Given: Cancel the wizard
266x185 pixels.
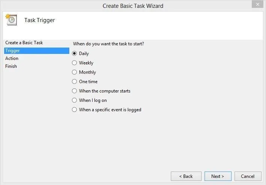Looking at the screenshot, I should [x=248, y=176].
